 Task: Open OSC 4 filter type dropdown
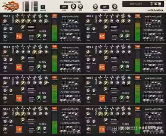[114, 67]
